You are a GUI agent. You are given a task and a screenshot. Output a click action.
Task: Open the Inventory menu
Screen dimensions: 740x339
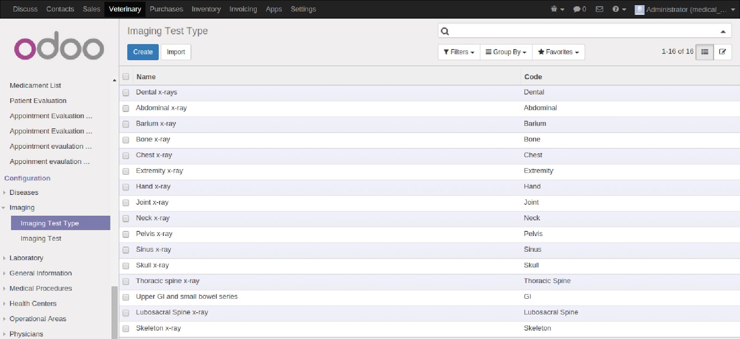pyautogui.click(x=206, y=9)
